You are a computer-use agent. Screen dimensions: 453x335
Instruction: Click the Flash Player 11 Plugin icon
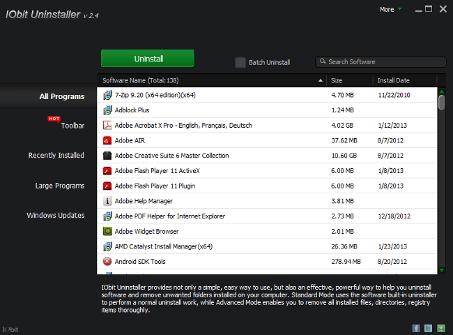[107, 186]
